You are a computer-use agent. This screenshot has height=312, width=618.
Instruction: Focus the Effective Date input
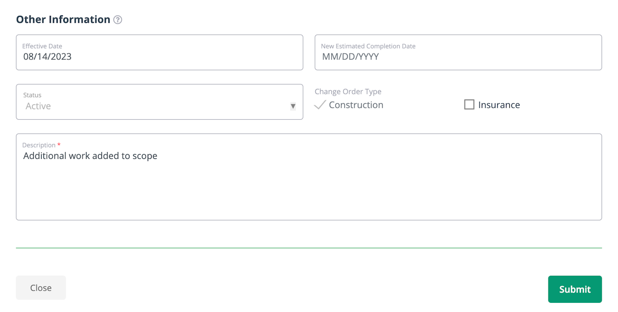click(159, 57)
